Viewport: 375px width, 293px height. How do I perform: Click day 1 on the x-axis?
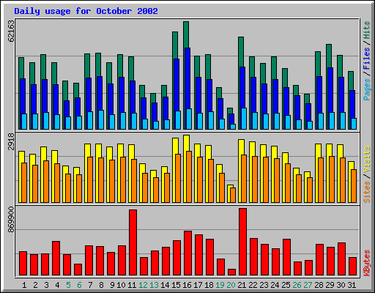click(x=24, y=285)
